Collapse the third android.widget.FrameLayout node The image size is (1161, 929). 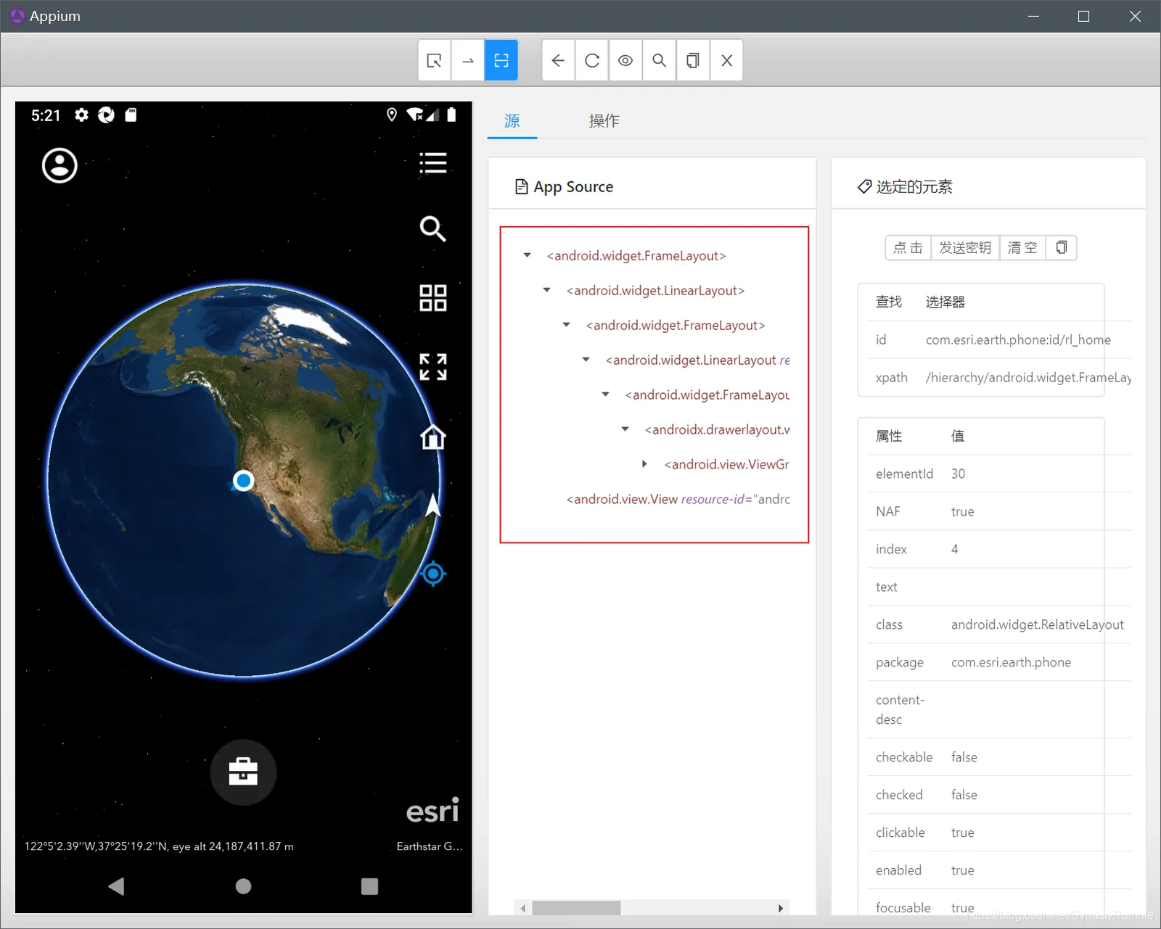click(606, 395)
